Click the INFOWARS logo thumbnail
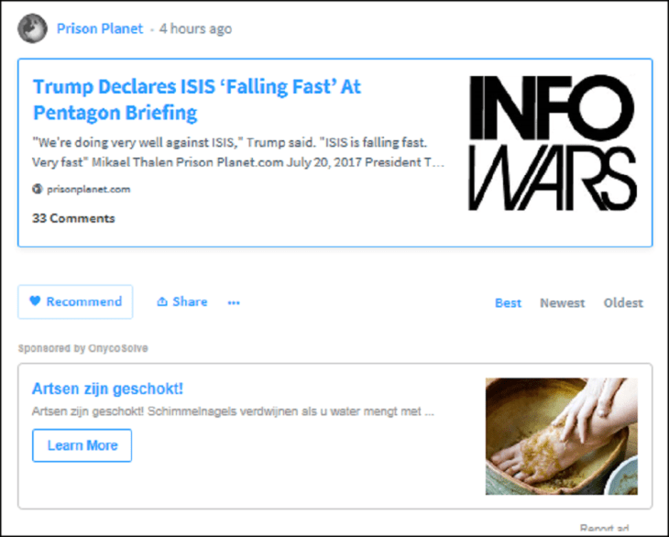The image size is (669, 537). 553,144
